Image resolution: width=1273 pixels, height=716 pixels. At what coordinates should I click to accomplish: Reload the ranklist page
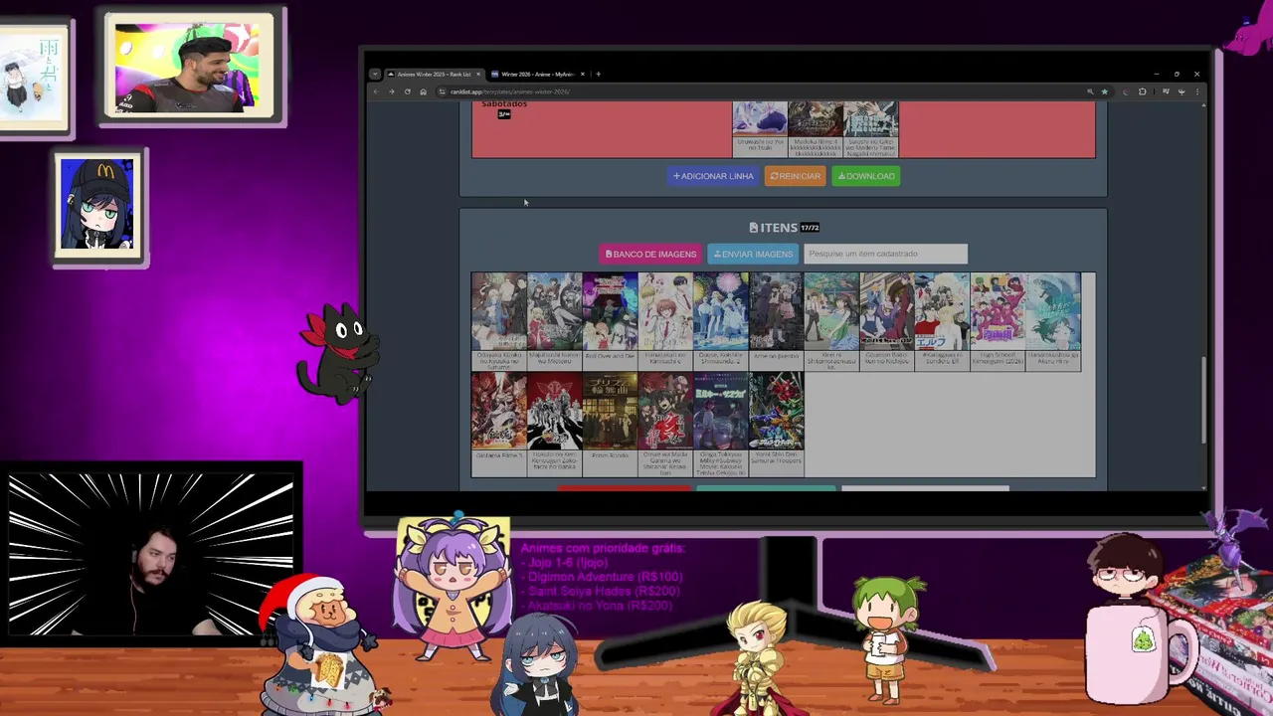(x=407, y=91)
